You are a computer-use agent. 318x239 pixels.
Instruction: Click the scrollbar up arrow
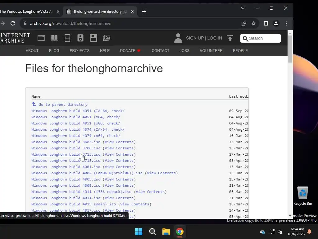[x=290, y=33]
